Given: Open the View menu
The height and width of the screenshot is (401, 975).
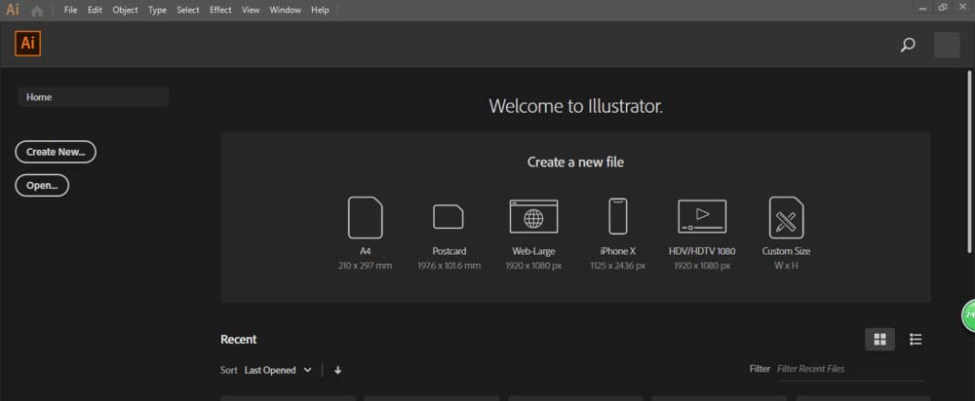Looking at the screenshot, I should tap(251, 10).
